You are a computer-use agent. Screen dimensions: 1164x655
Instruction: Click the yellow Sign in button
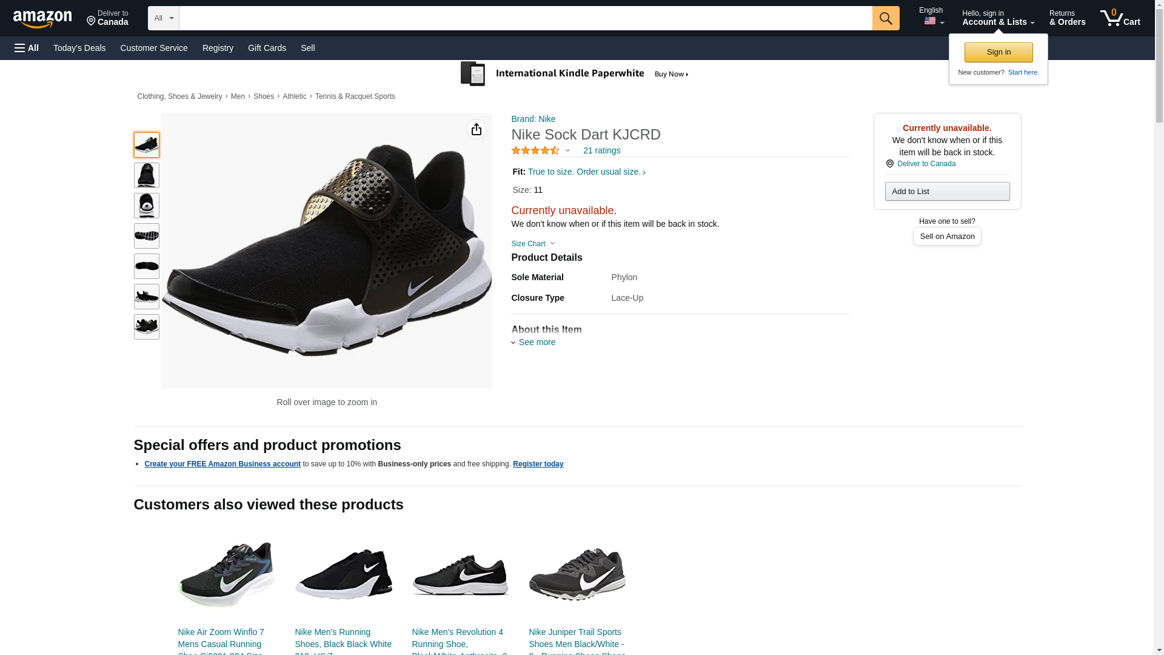pos(998,52)
